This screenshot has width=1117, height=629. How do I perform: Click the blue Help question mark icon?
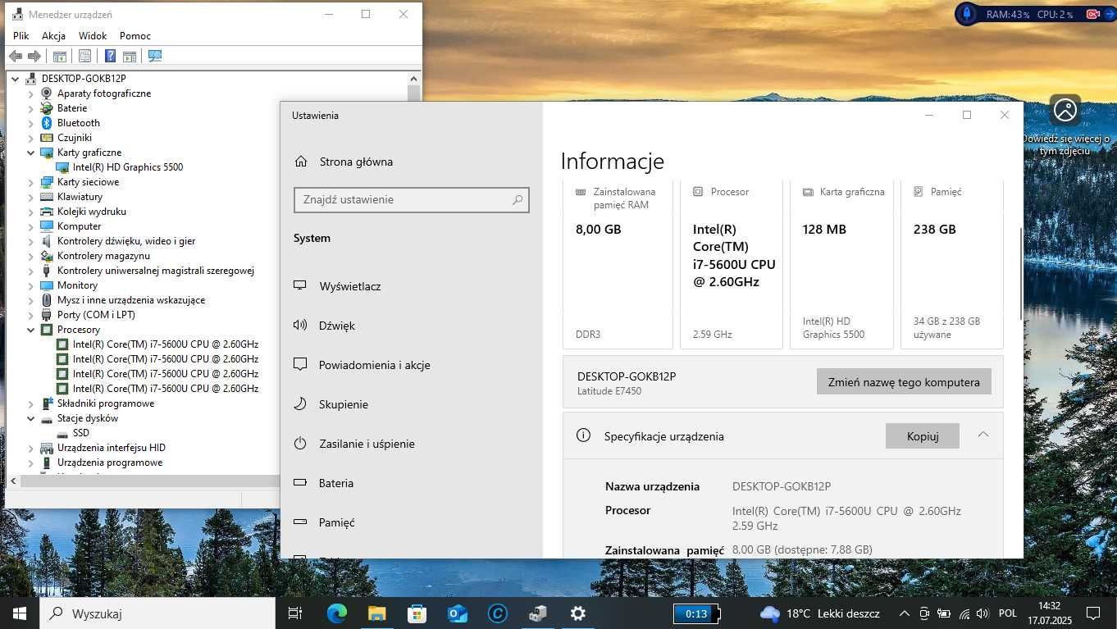(110, 56)
